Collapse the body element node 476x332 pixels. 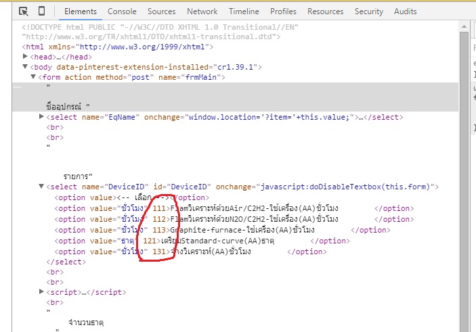(26, 66)
